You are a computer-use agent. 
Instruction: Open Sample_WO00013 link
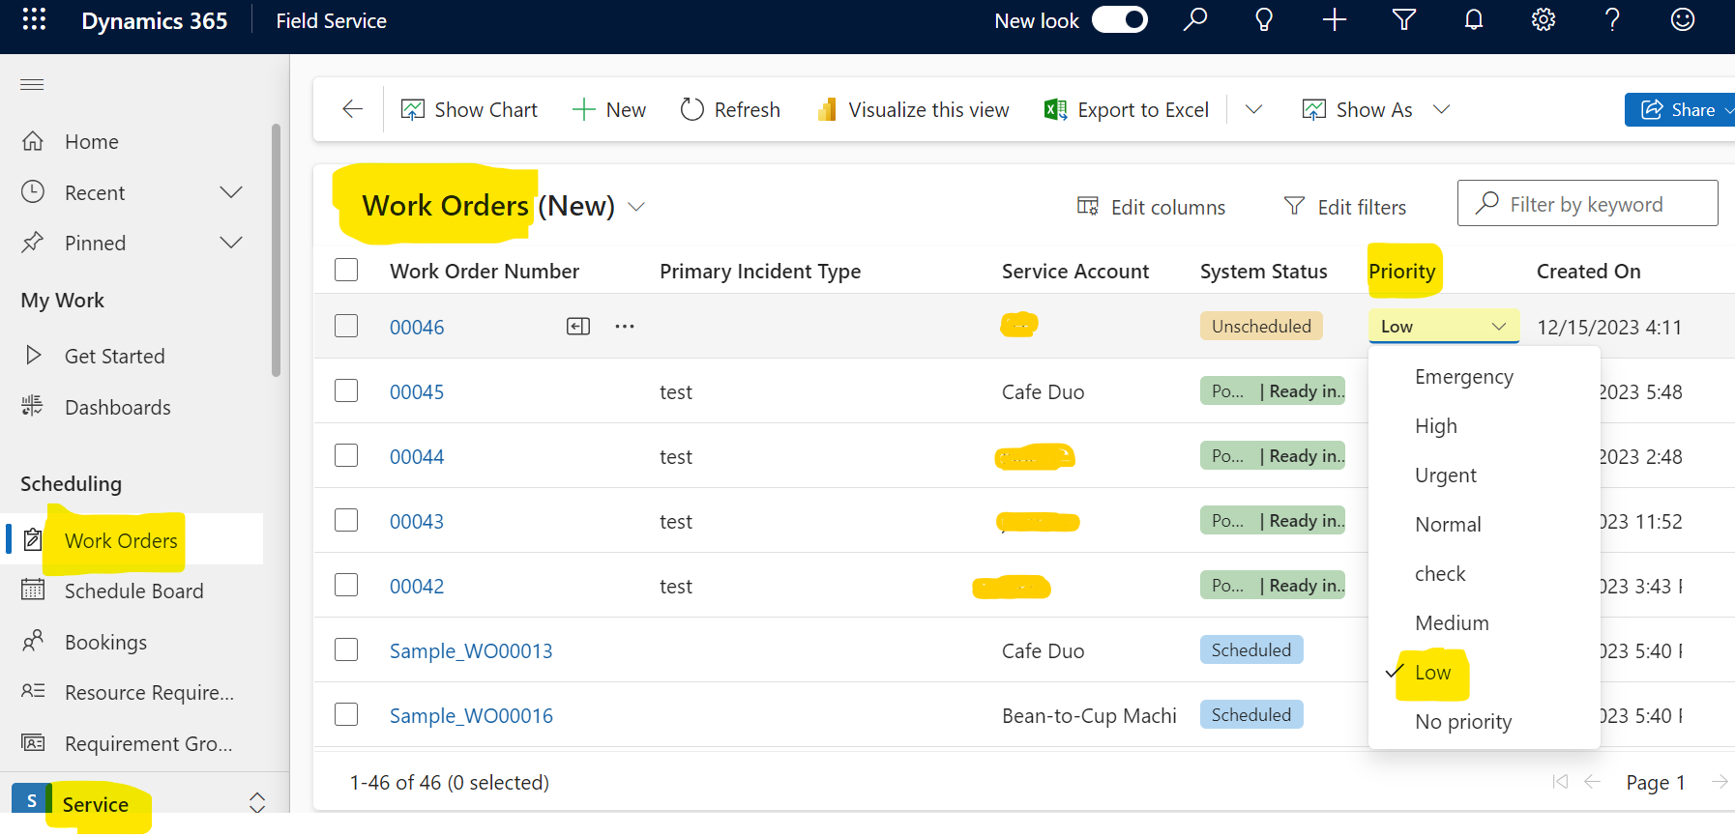click(471, 651)
